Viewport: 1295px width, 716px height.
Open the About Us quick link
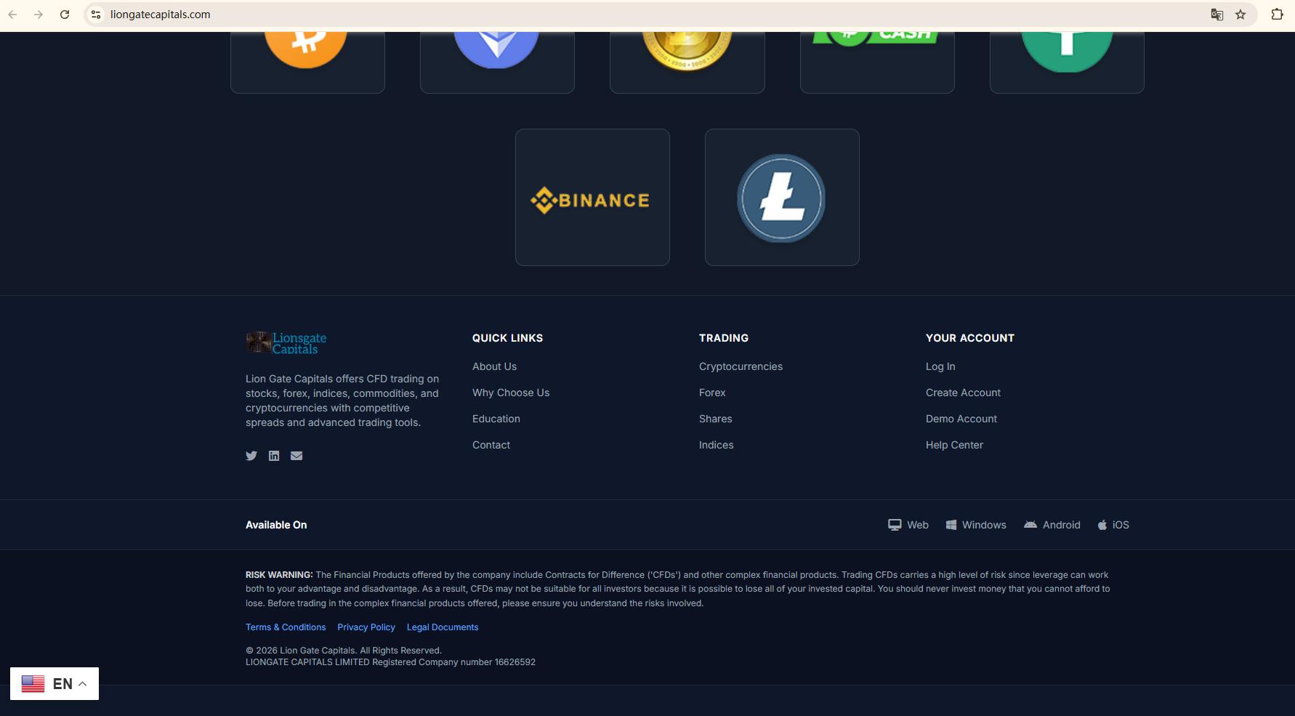(x=494, y=366)
